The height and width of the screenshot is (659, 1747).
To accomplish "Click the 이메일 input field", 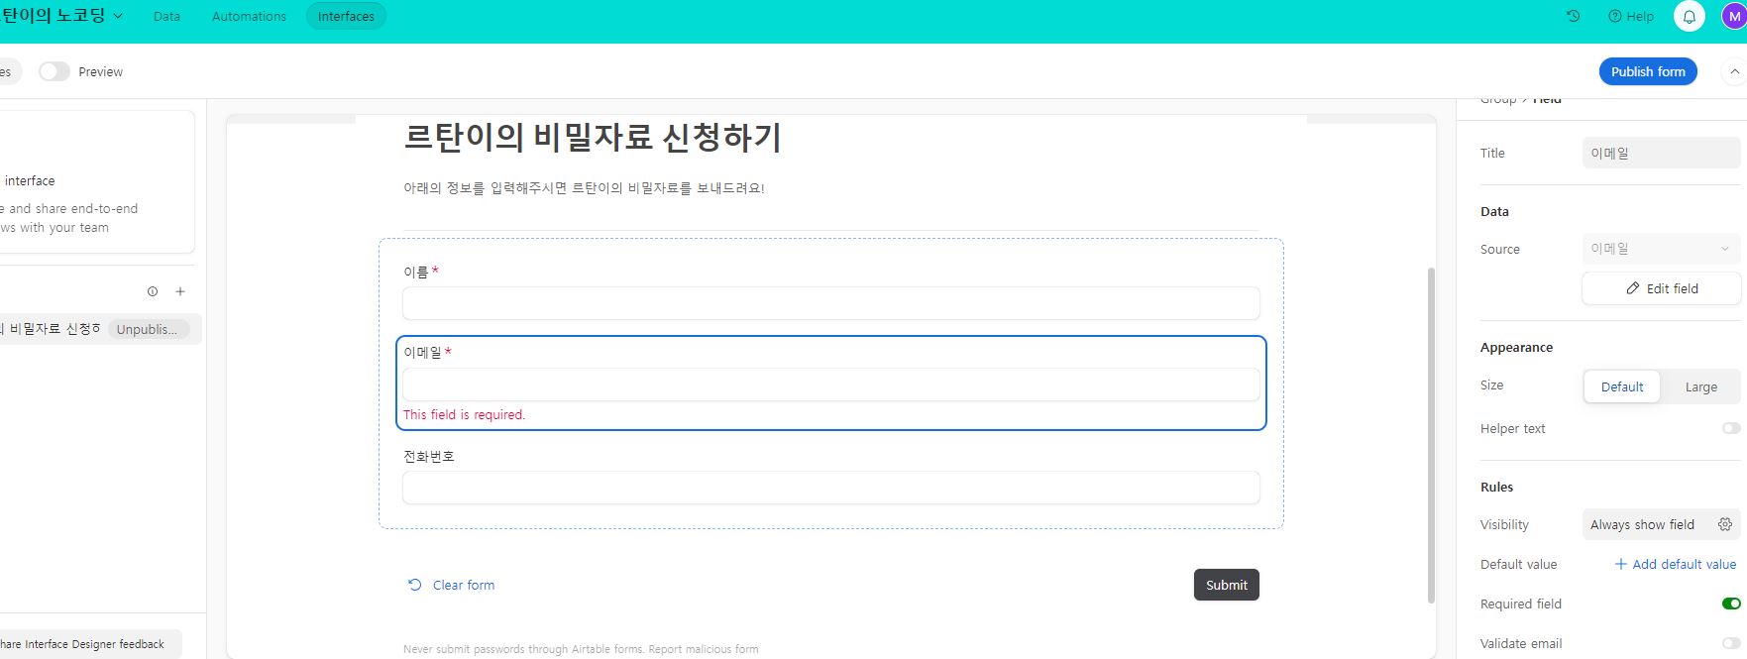I will (831, 384).
